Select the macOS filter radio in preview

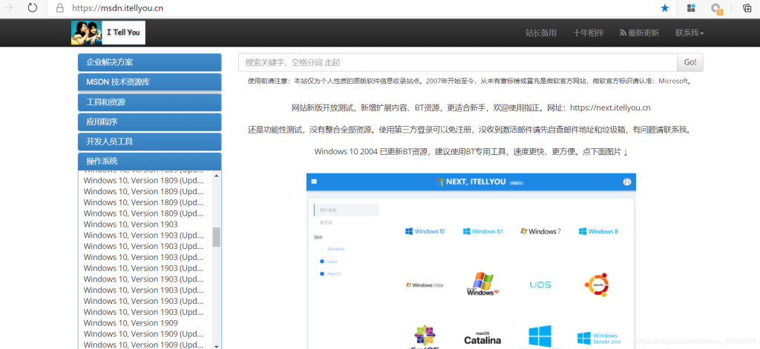click(321, 274)
